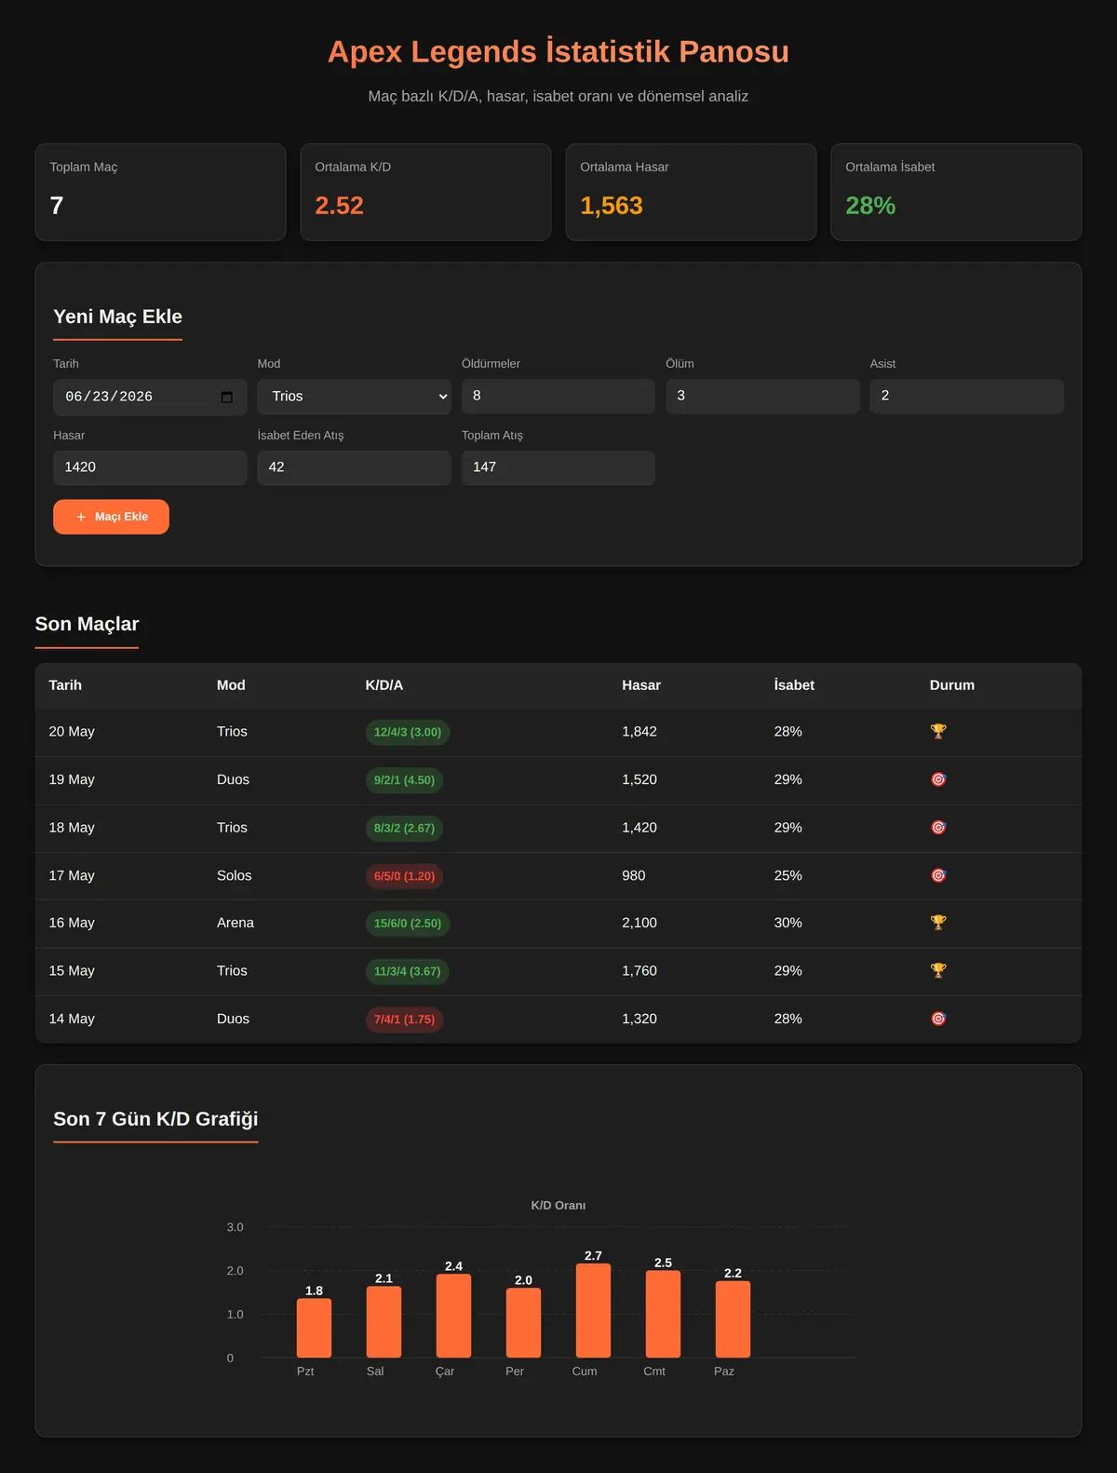Viewport: 1117px width, 1473px height.
Task: Click the Durum column header
Action: pos(952,685)
